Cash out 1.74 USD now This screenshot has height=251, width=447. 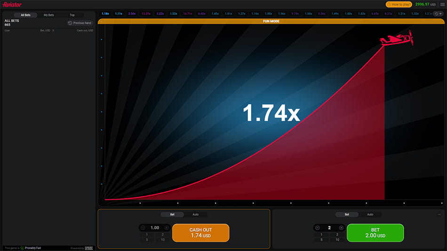pyautogui.click(x=201, y=233)
